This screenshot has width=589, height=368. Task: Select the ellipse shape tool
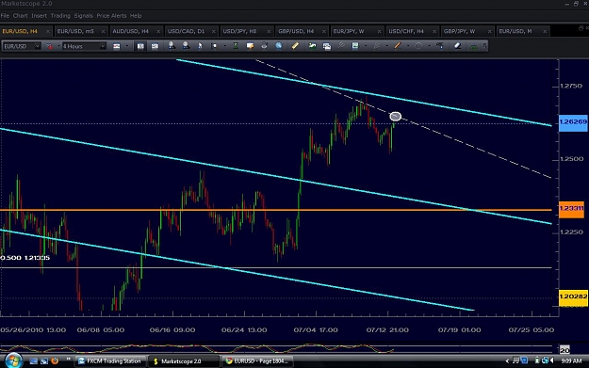pyautogui.click(x=418, y=46)
